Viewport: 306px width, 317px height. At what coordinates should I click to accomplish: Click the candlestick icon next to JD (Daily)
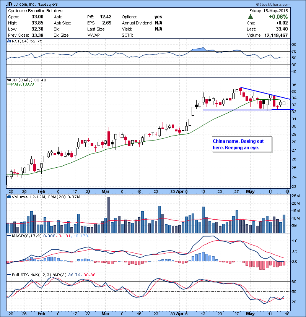(9, 80)
